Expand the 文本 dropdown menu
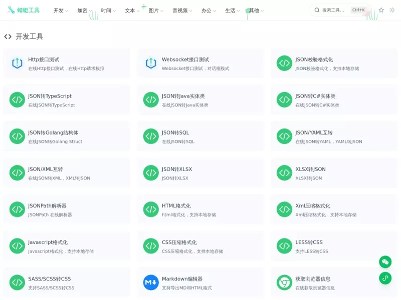The image size is (401, 300). [x=132, y=10]
